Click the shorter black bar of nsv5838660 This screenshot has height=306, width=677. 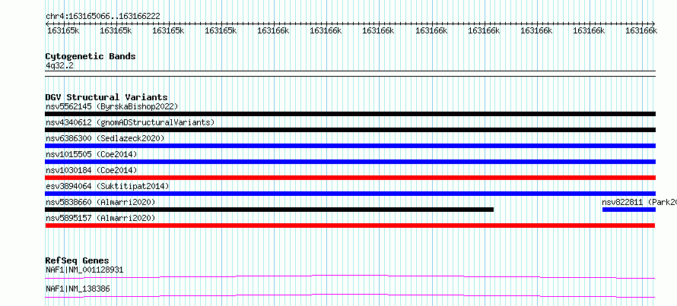(269, 210)
